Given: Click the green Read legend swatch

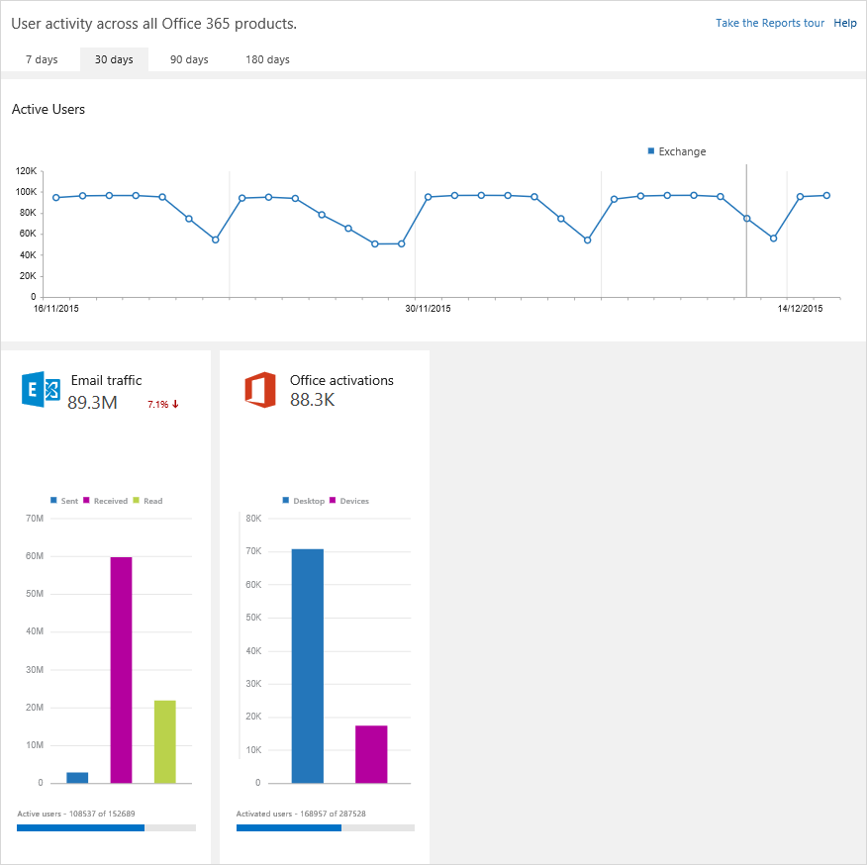Looking at the screenshot, I should click(134, 501).
